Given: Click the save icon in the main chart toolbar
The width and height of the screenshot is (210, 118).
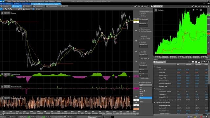Looking at the screenshot, I should click(139, 6).
